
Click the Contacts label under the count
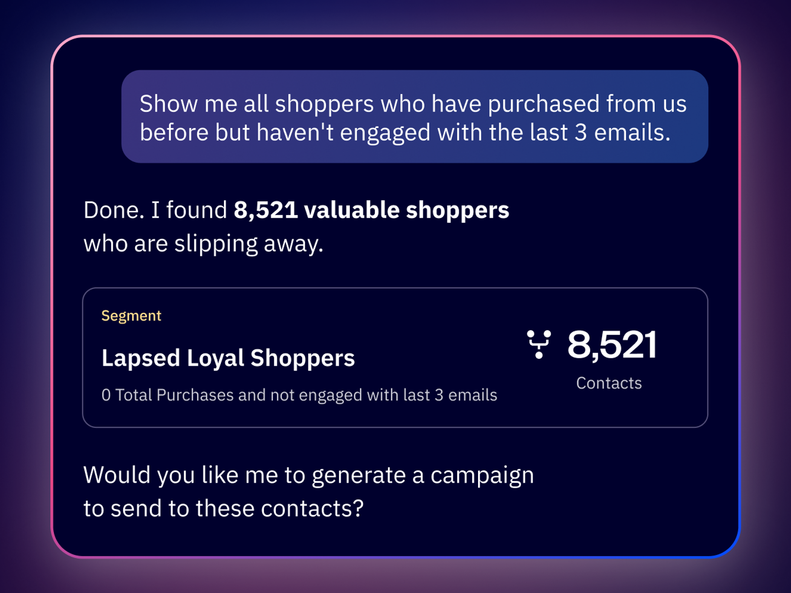(x=609, y=383)
